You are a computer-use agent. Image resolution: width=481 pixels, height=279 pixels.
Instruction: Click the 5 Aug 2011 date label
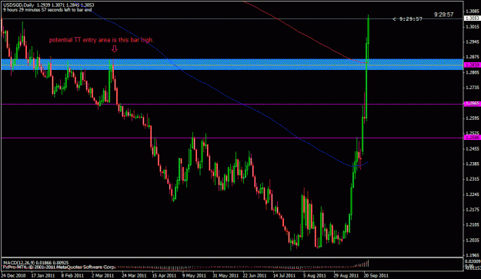(315, 275)
